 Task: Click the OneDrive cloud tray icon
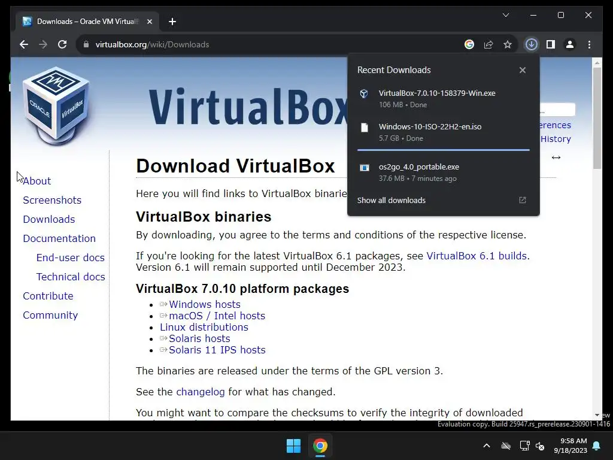pyautogui.click(x=506, y=446)
